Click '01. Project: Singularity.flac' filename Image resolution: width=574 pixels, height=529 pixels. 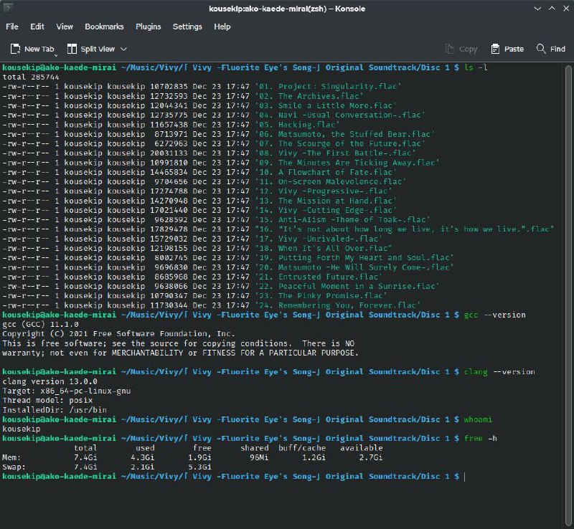(x=329, y=87)
